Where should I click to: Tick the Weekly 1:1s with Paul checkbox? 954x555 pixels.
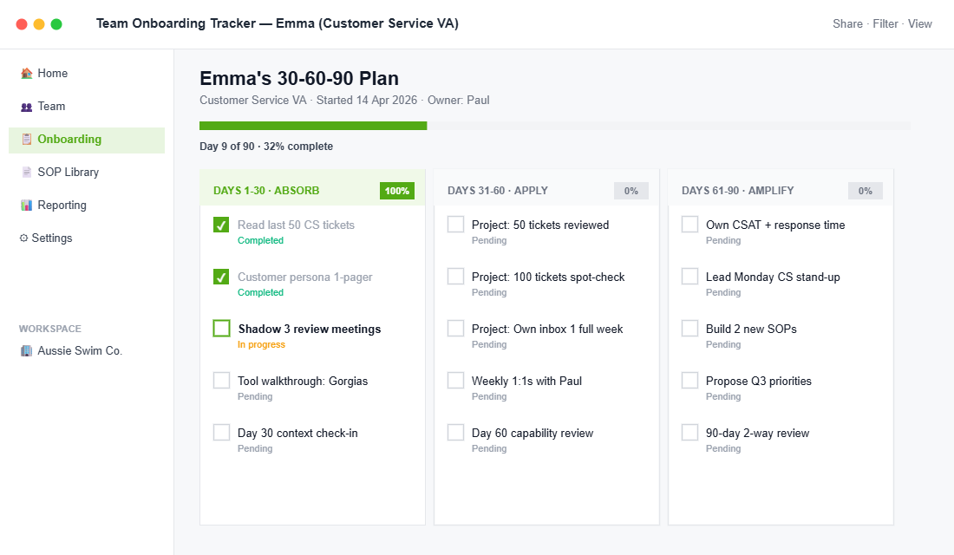coord(455,380)
